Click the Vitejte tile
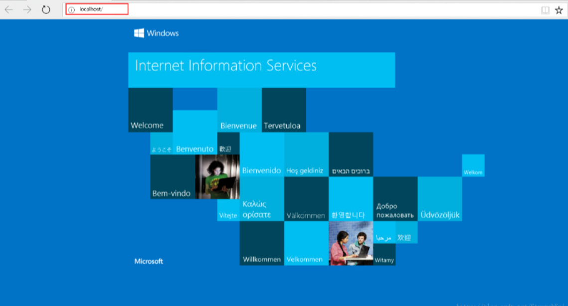The height and width of the screenshot is (306, 568). (x=228, y=210)
